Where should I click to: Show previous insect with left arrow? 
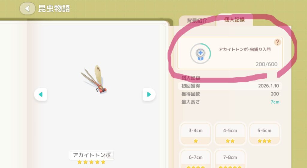(x=40, y=94)
